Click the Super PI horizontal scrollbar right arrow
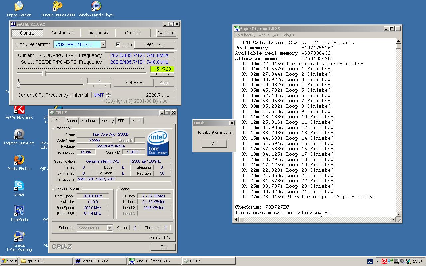 [x=394, y=219]
